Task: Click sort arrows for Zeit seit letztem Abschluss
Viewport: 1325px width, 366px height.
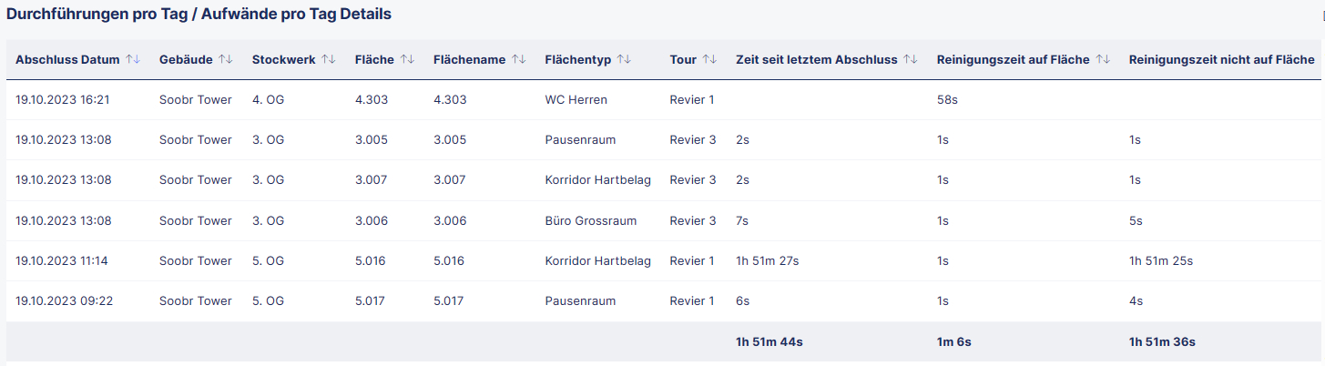Action: pos(910,59)
